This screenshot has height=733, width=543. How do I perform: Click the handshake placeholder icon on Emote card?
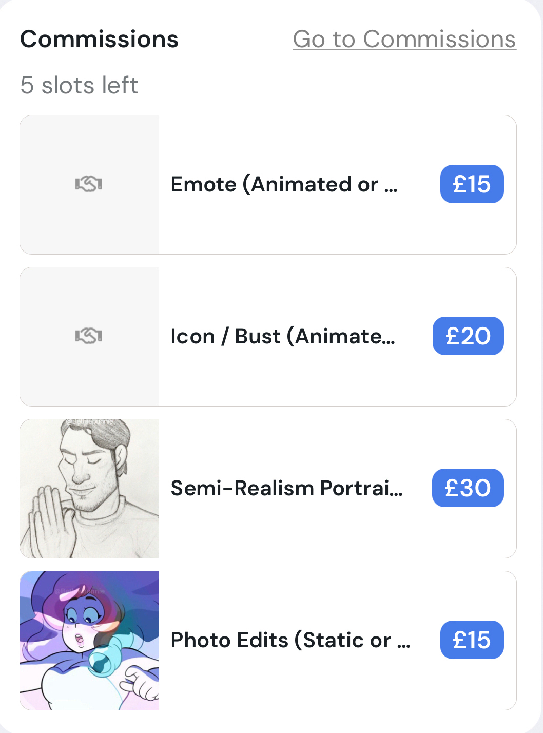click(x=89, y=184)
